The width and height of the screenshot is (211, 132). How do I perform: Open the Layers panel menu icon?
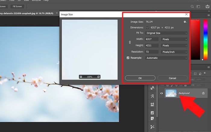click(x=209, y=67)
